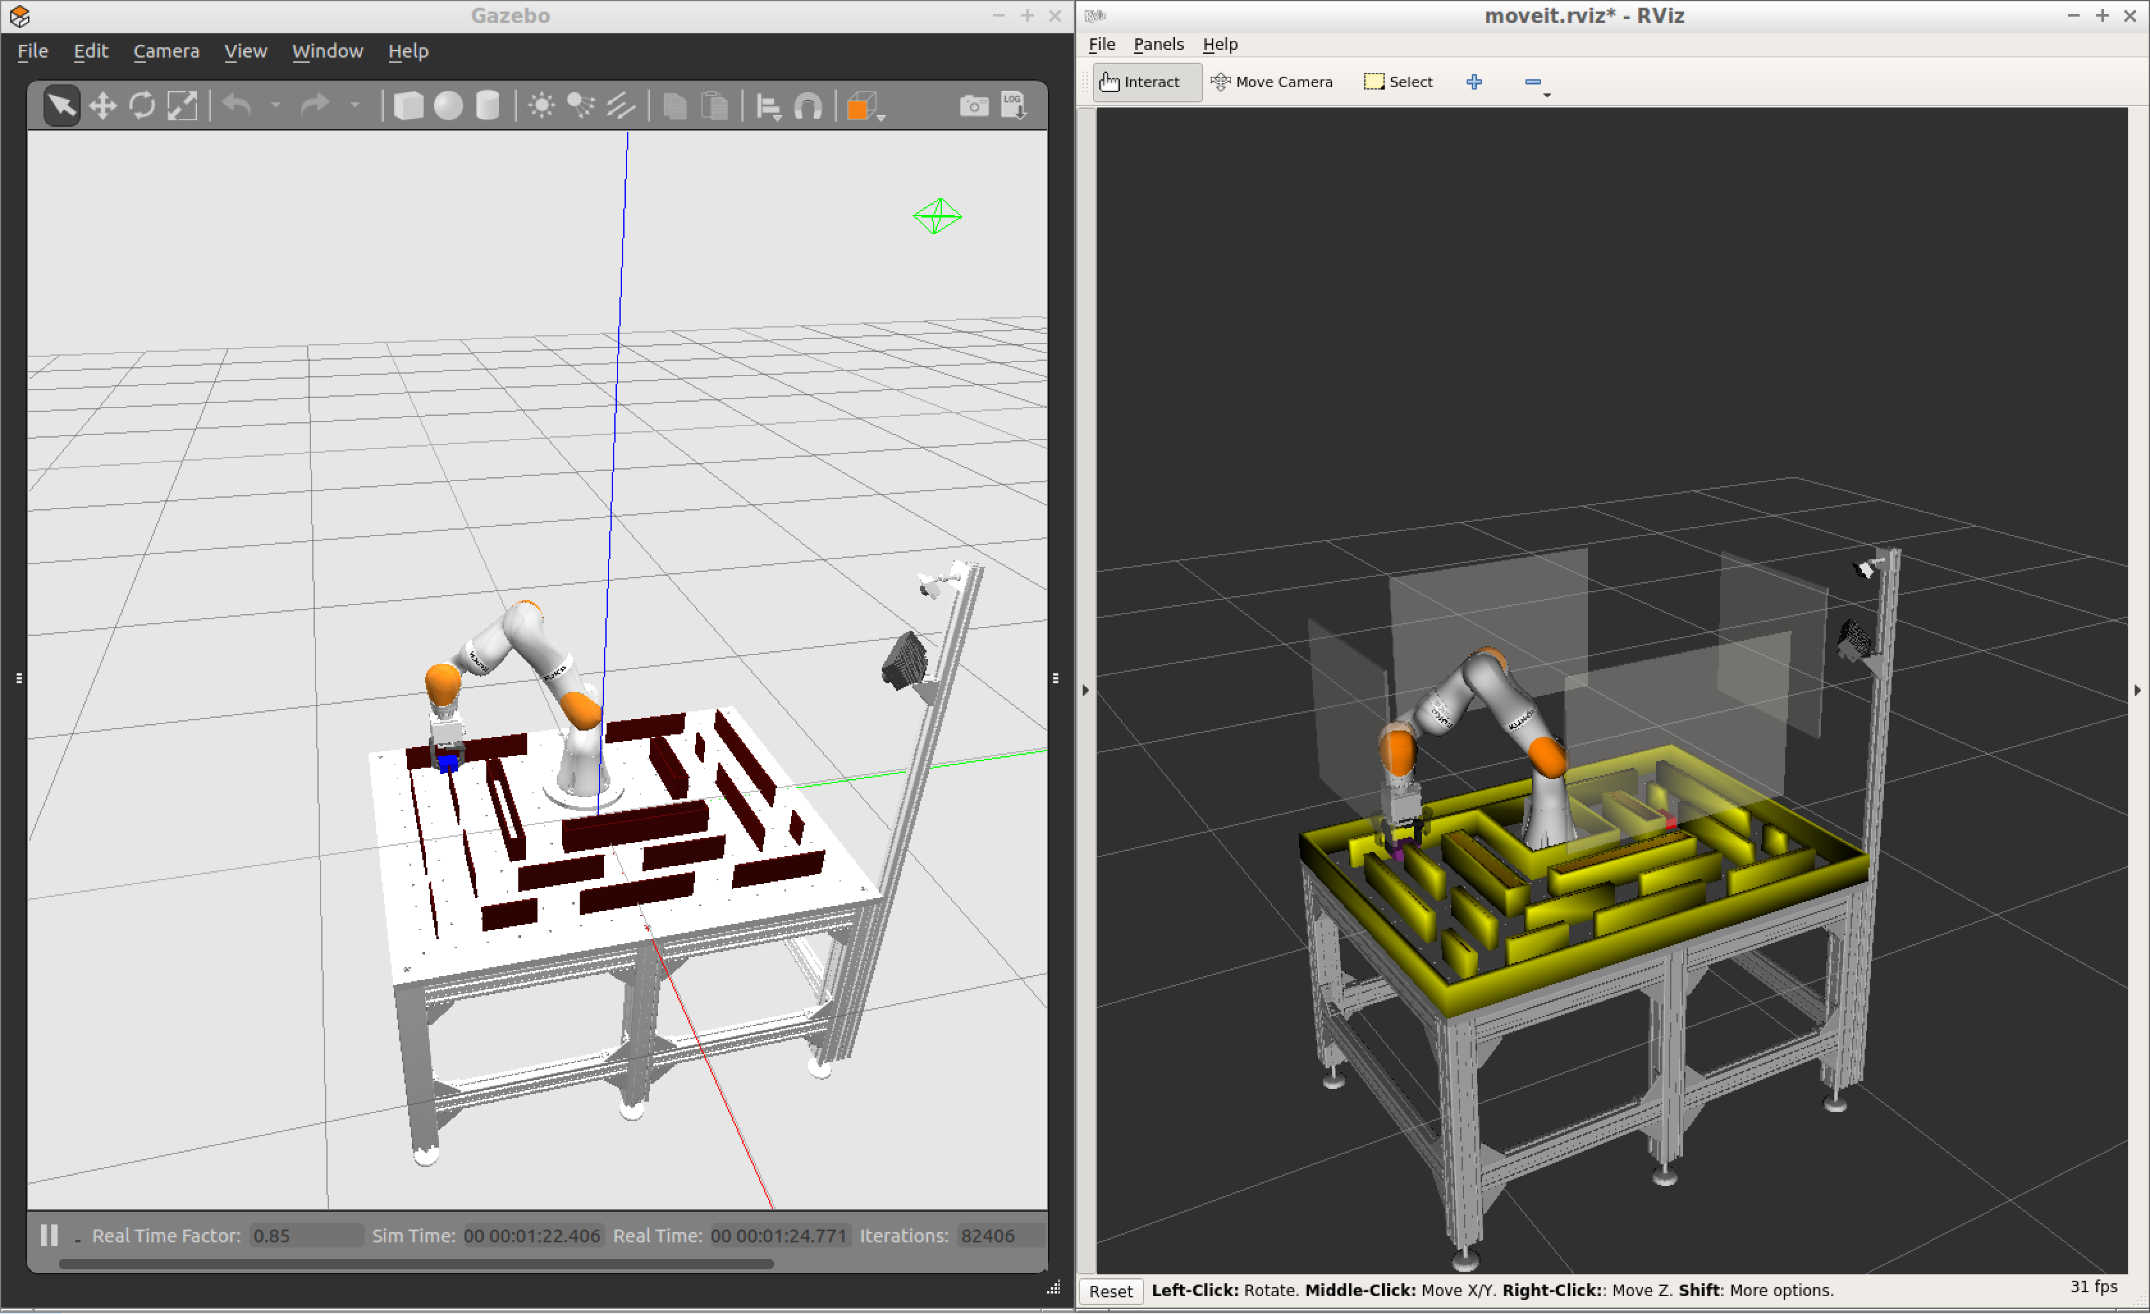This screenshot has width=2150, height=1314.
Task: Start data logging in Gazebo
Action: (1013, 105)
